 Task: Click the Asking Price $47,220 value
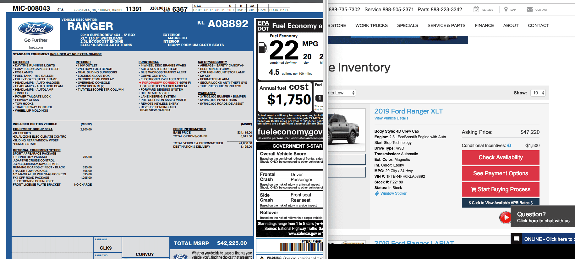point(530,132)
